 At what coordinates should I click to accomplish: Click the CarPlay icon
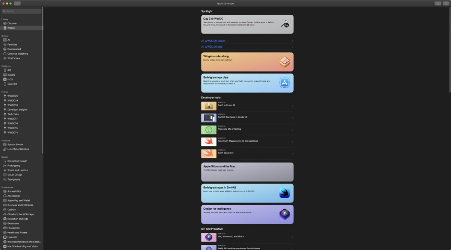coord(5,210)
